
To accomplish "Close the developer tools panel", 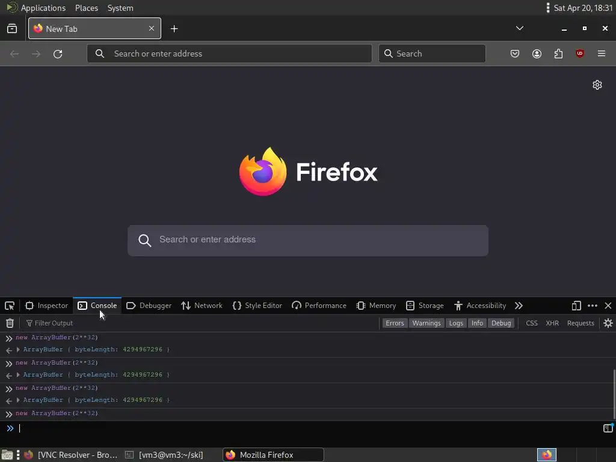I will [608, 306].
